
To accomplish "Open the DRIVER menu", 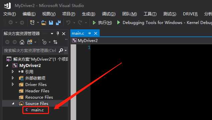I will (190, 14).
